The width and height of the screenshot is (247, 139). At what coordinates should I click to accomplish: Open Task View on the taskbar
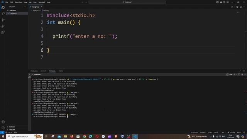point(46,136)
